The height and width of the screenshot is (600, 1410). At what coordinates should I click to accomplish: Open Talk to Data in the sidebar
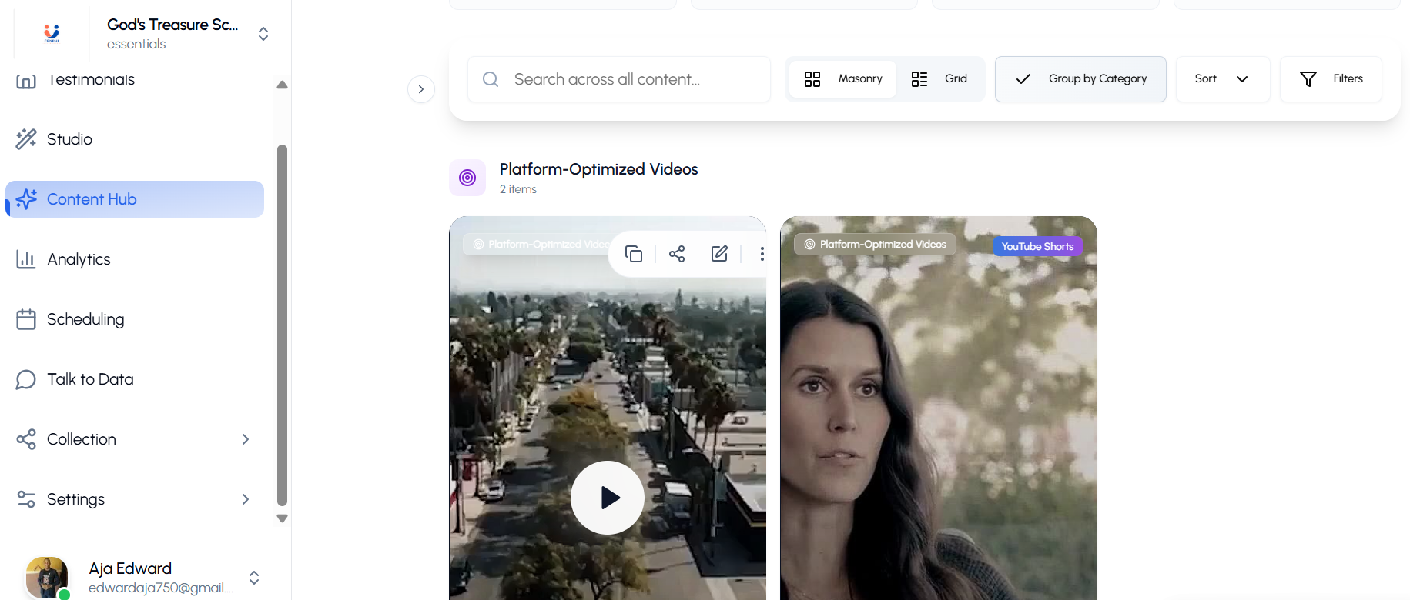click(x=135, y=379)
